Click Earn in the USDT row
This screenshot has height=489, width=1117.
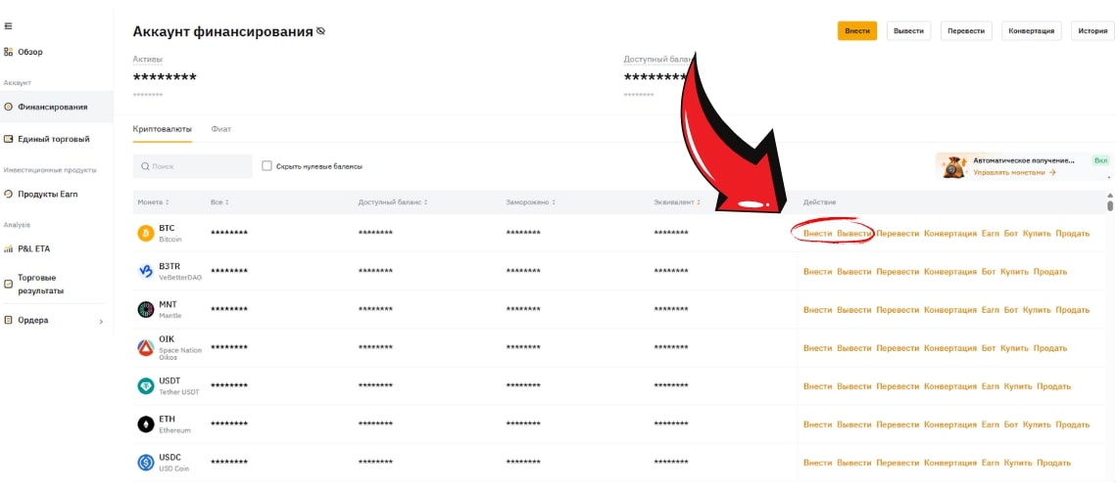pos(991,386)
